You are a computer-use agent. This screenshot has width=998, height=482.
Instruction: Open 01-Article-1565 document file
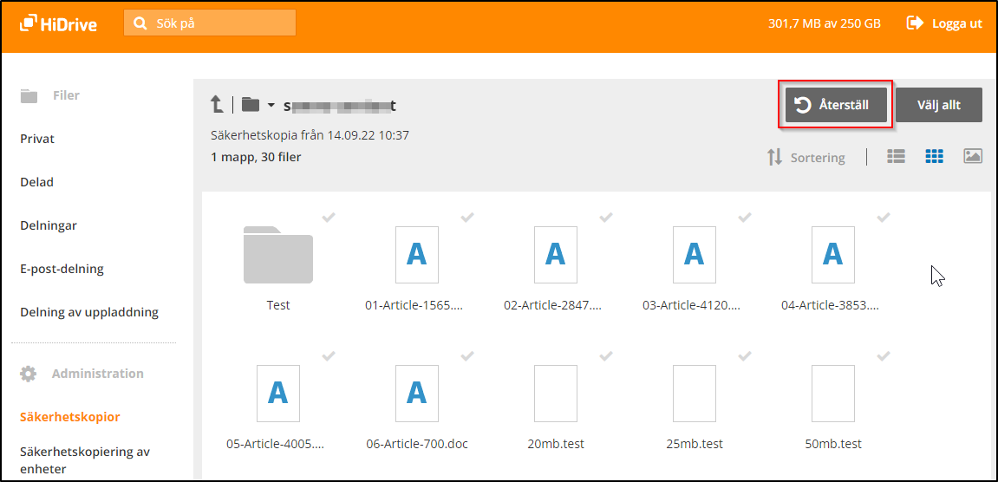click(416, 256)
